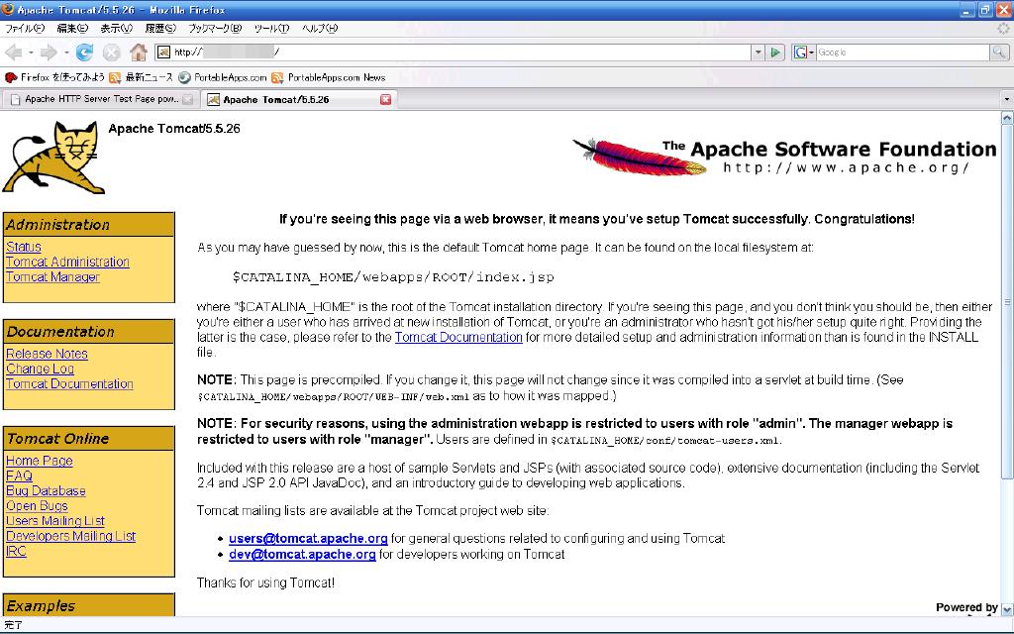Open the Firefox window icon in title bar
The width and height of the screenshot is (1014, 634).
[x=8, y=10]
